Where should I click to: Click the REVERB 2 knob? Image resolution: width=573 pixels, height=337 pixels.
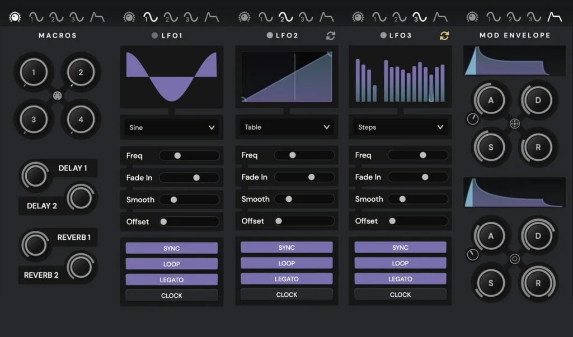[81, 267]
